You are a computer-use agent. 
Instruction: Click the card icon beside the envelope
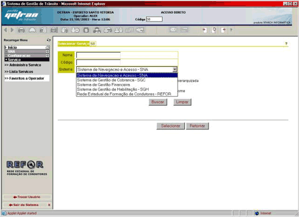tap(184, 30)
